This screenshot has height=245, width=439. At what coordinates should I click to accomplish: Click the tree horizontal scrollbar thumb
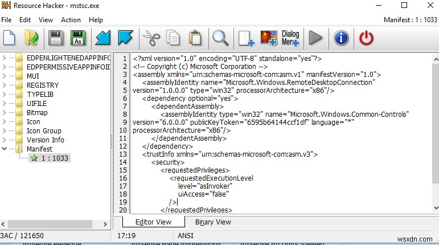pyautogui.click(x=50, y=224)
